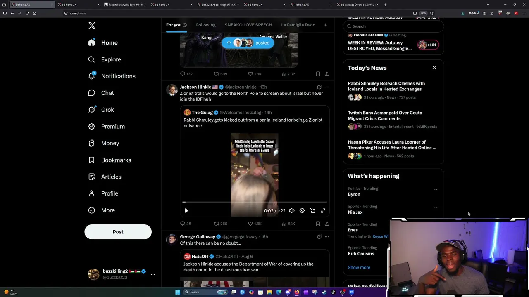529x297 pixels.
Task: Bookmark the top post with 717K views
Action: pos(318,74)
